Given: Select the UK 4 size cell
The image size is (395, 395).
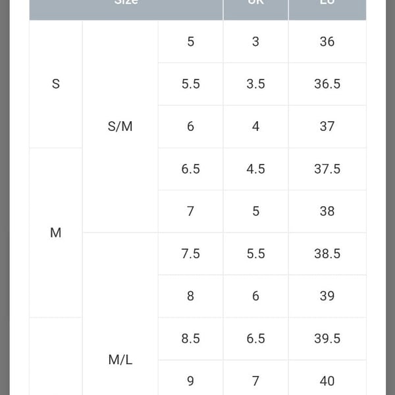Looking at the screenshot, I should tap(255, 126).
